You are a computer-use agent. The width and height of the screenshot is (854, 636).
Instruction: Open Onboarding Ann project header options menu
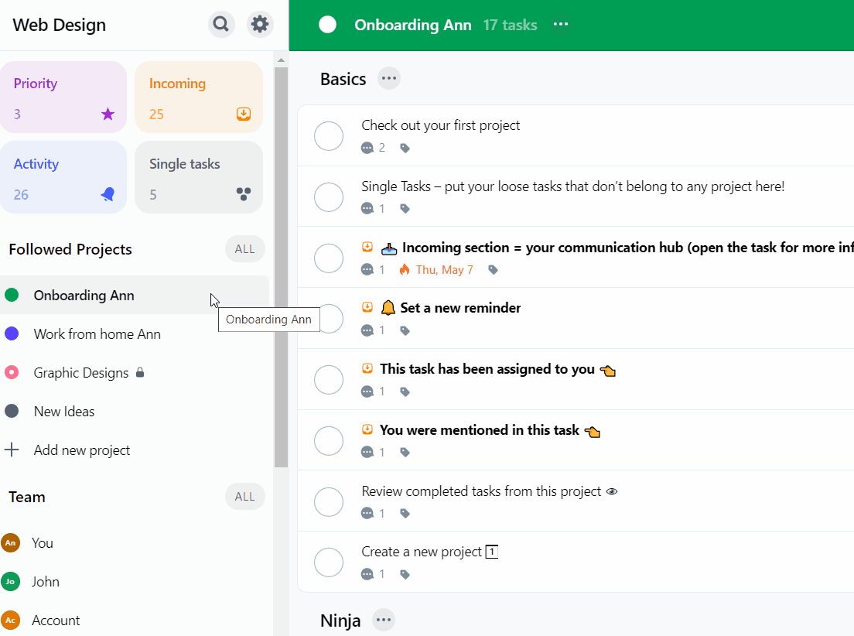561,25
